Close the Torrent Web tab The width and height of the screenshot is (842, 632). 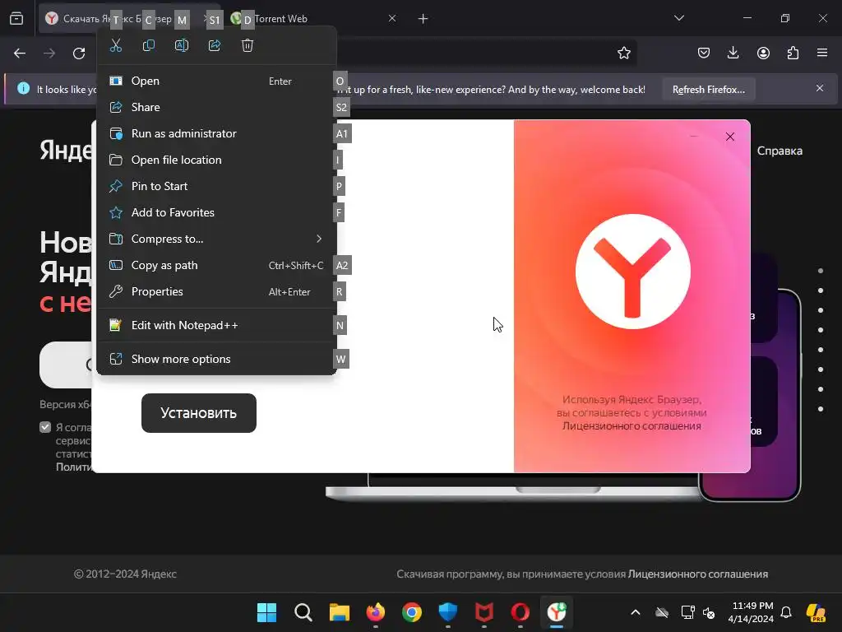392,19
